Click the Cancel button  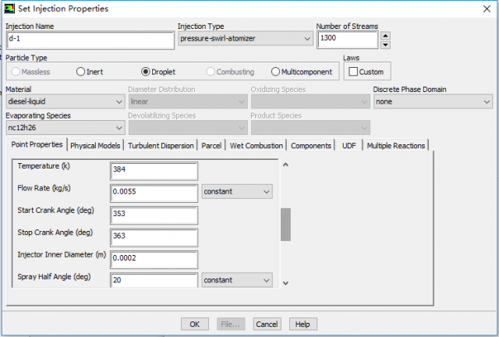[267, 324]
